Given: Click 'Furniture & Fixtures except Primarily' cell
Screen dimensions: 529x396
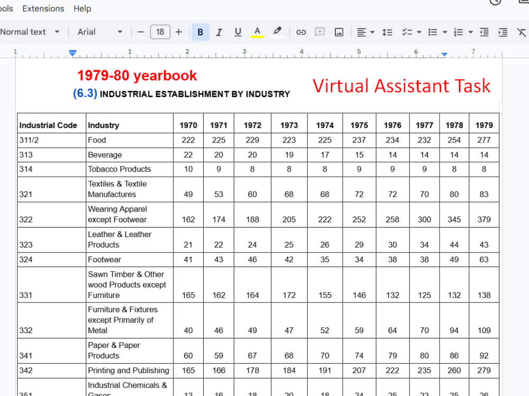Looking at the screenshot, I should pyautogui.click(x=130, y=320).
